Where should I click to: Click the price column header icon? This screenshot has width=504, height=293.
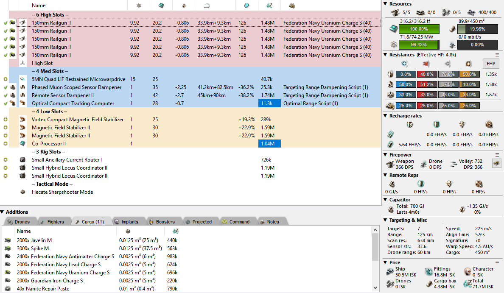269,6
